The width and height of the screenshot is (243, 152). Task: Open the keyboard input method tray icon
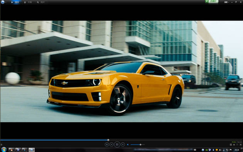pyautogui.click(x=195, y=150)
